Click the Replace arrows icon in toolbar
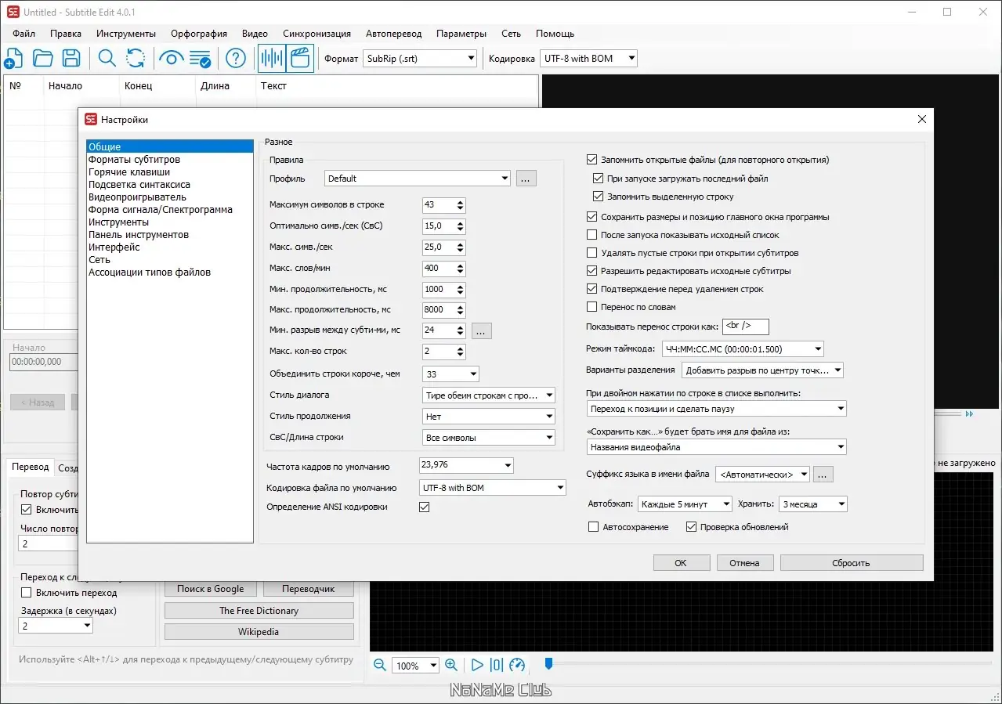The height and width of the screenshot is (704, 1002). tap(136, 58)
